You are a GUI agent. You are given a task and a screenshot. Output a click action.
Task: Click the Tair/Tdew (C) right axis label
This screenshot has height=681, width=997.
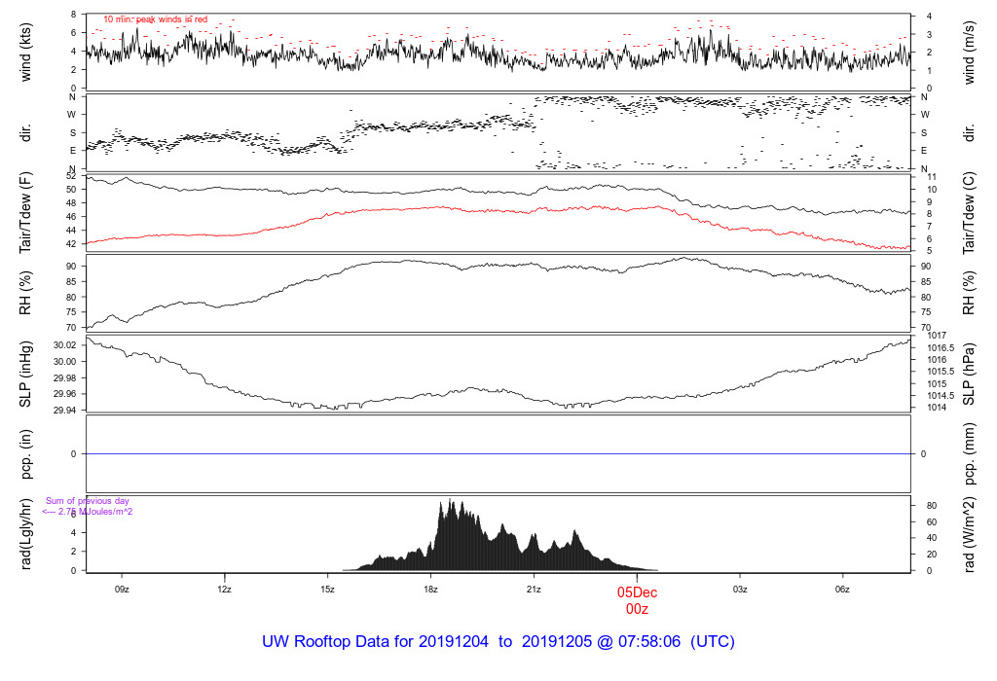click(x=971, y=213)
